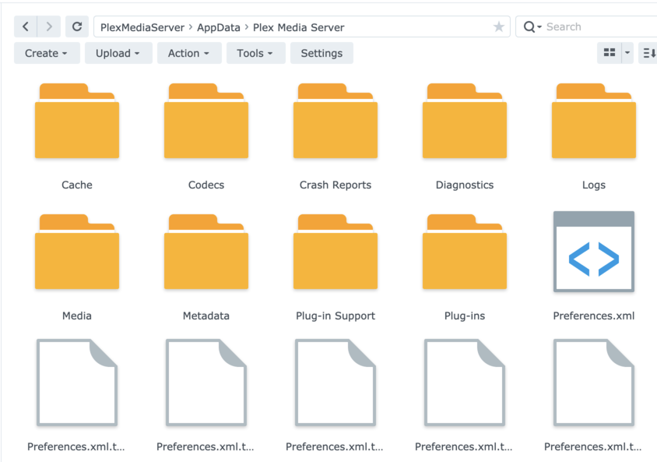The image size is (657, 462).
Task: Select the Plug-ins folder icon
Action: click(x=465, y=252)
